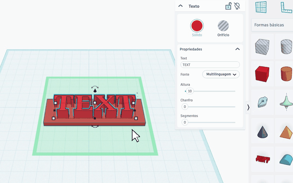Collapse the Propriedades section
293x183 pixels.
pos(238,49)
